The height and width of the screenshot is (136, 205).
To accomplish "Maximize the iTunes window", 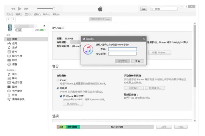I will pos(186,7).
